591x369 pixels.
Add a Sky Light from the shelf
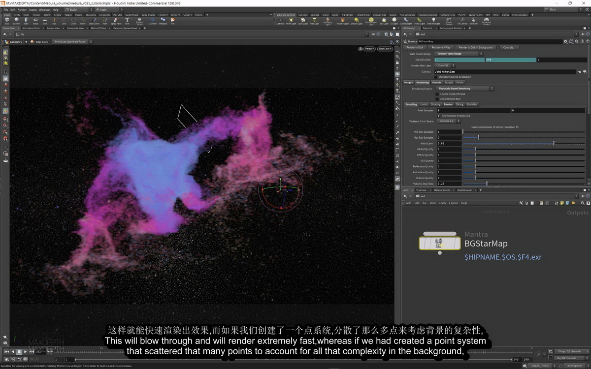[385, 21]
